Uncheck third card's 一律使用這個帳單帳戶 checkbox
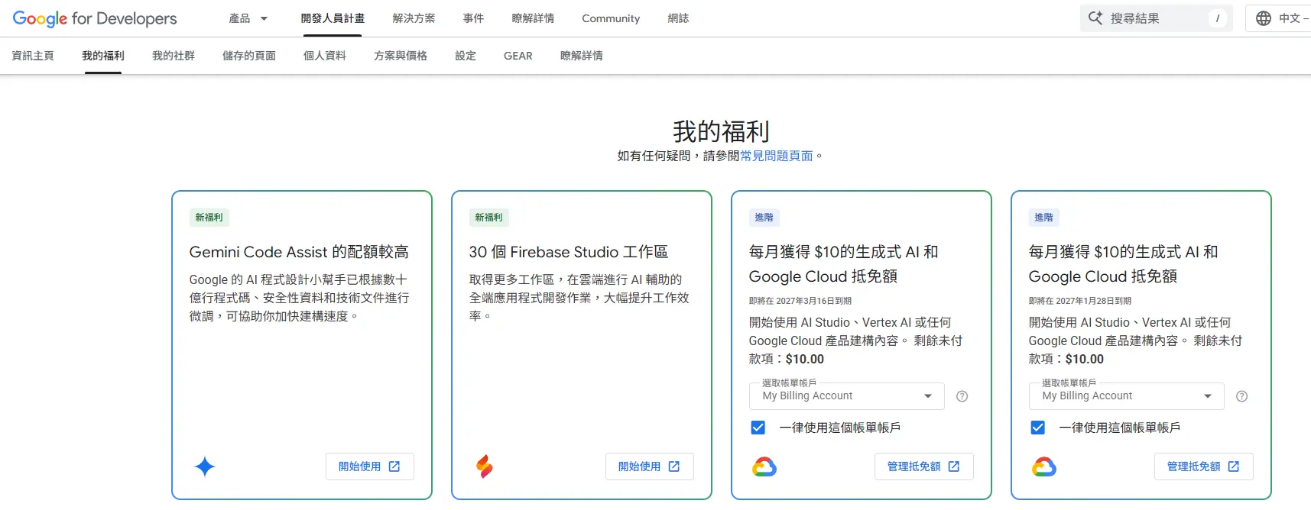The height and width of the screenshot is (510, 1311). (x=758, y=428)
